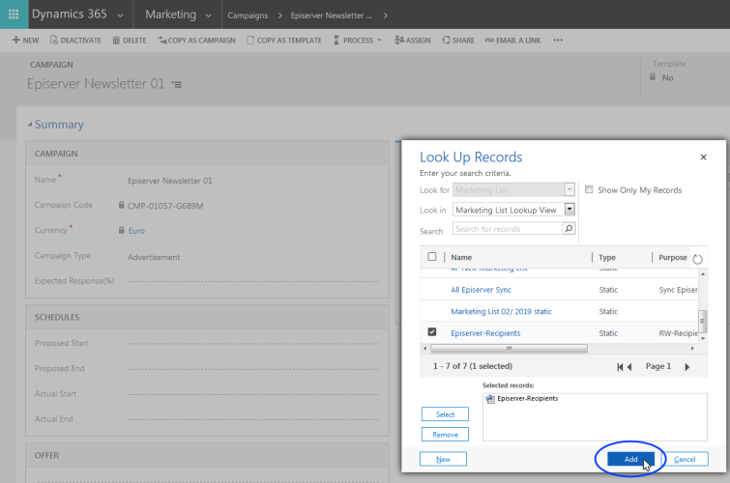The width and height of the screenshot is (730, 483).
Task: Click the vertical scrollbar down arrow
Action: click(703, 338)
